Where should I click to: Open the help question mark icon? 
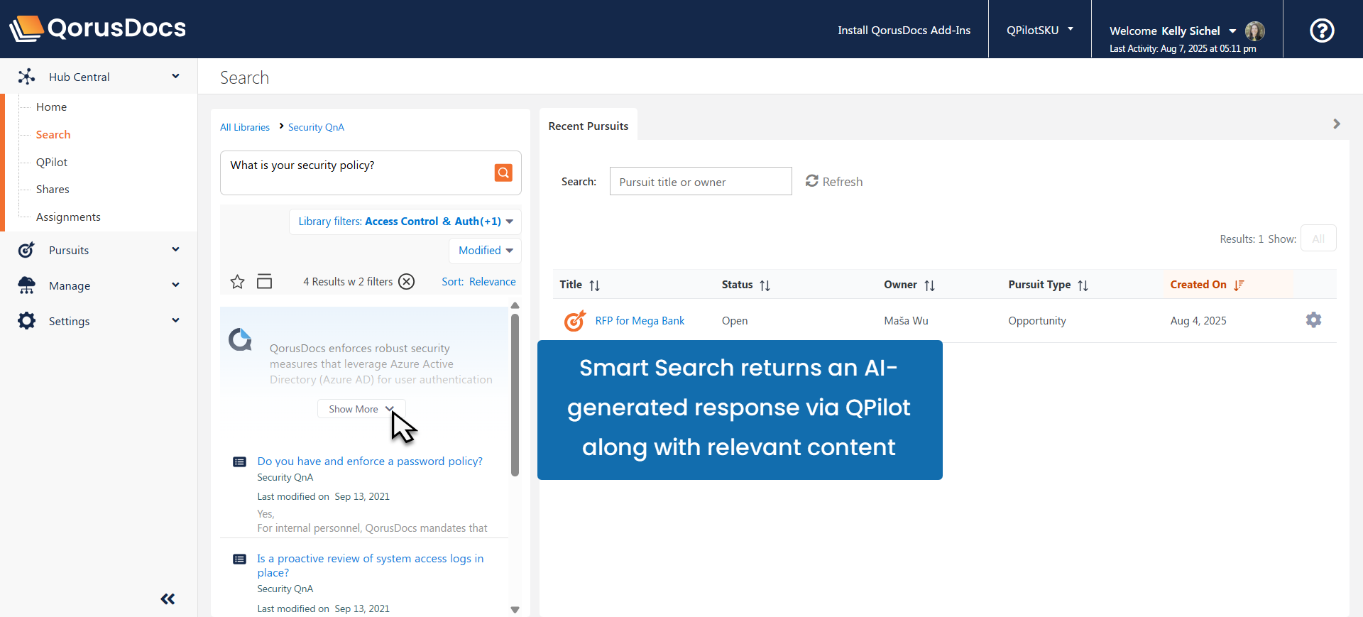tap(1322, 31)
